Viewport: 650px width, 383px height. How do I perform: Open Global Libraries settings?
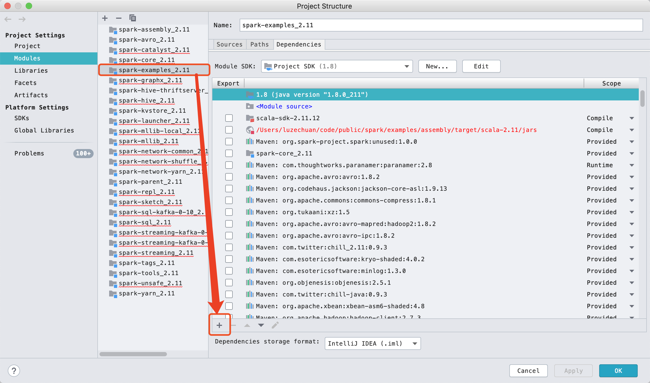[44, 130]
